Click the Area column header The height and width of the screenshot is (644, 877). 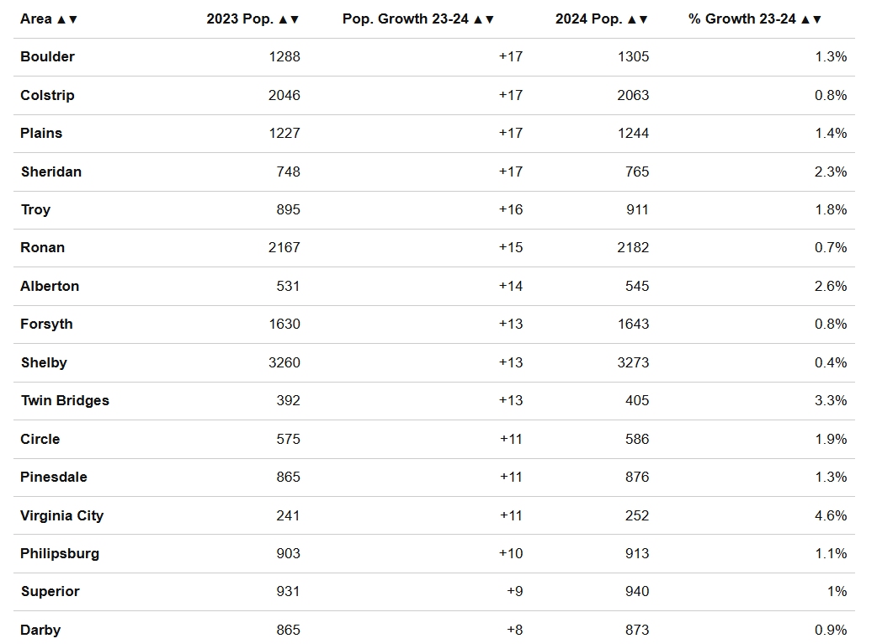coord(36,19)
